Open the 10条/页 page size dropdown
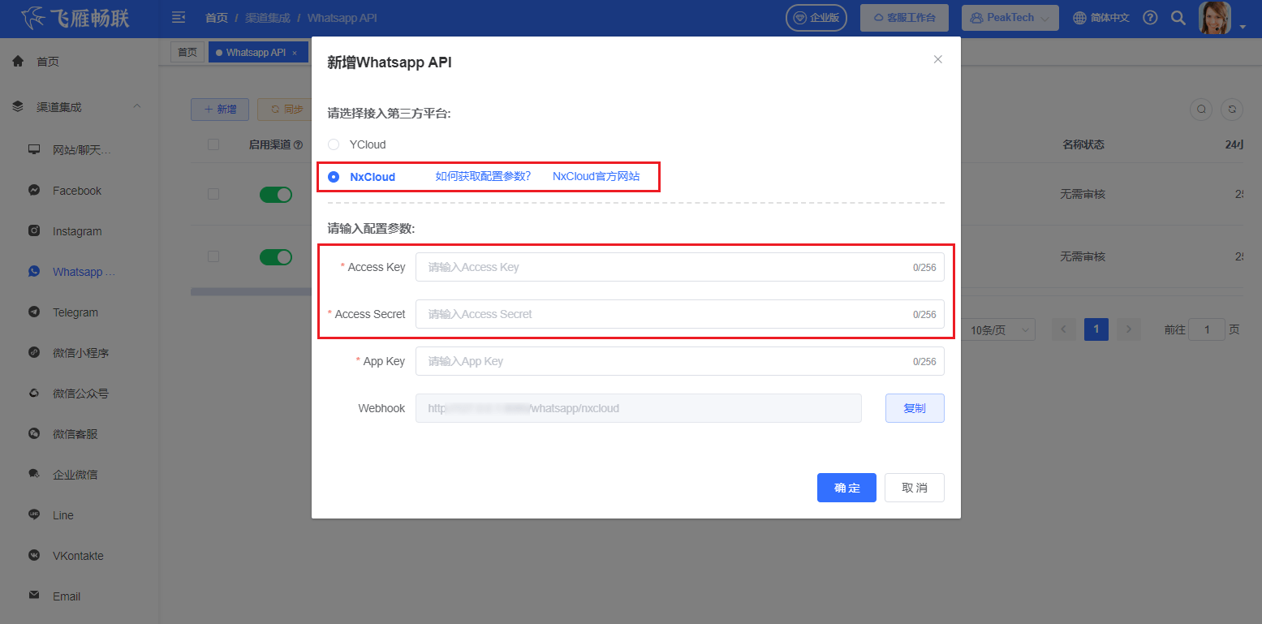 [999, 329]
